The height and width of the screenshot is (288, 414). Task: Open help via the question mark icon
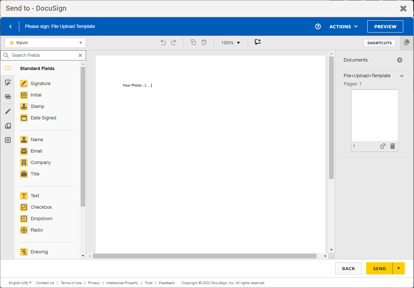[318, 26]
